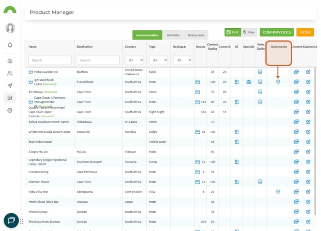
Task: Open content icon for Hotel Okura Tokyo Bay
Action: coord(296,201)
